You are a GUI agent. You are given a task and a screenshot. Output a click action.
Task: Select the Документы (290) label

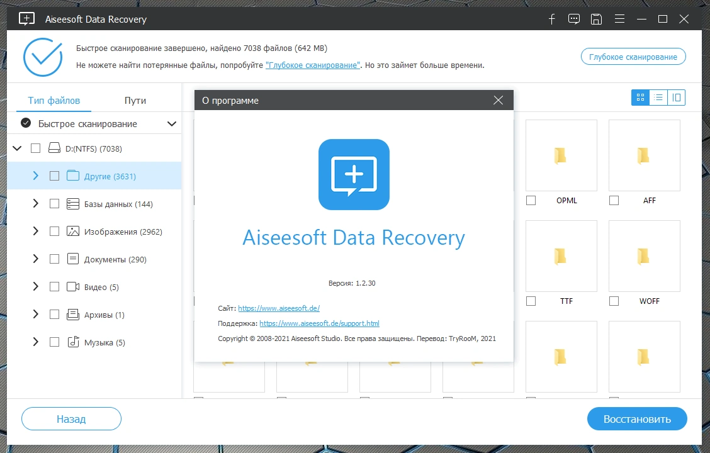pos(115,259)
